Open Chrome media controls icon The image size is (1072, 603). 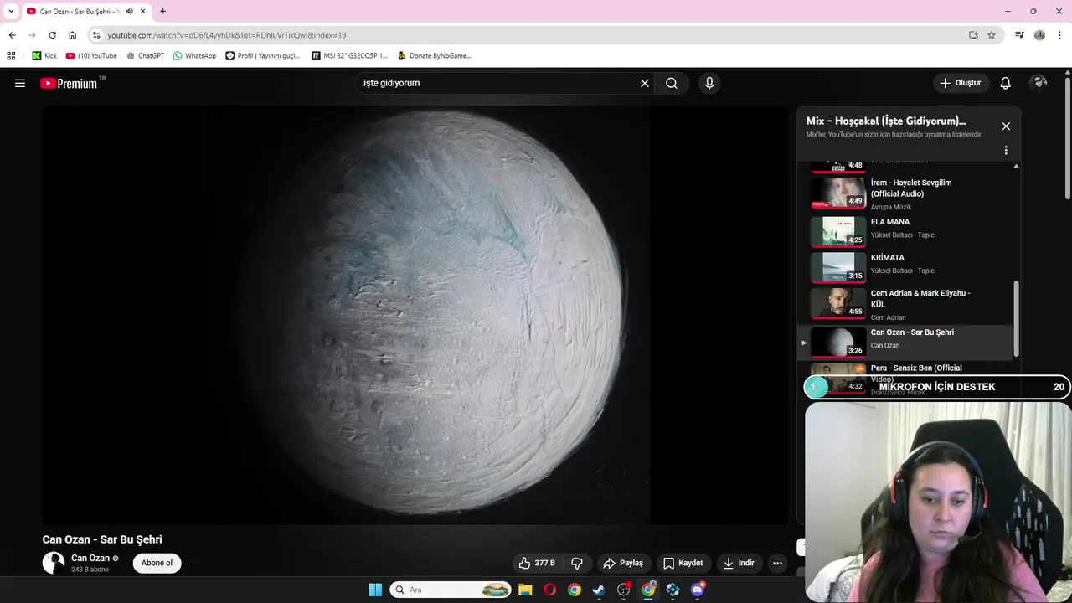click(x=1019, y=35)
